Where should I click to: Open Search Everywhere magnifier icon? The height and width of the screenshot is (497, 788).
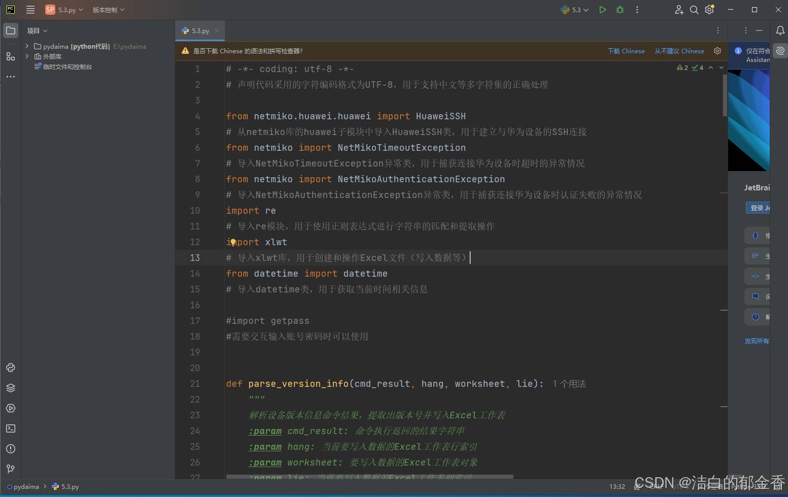coord(694,10)
